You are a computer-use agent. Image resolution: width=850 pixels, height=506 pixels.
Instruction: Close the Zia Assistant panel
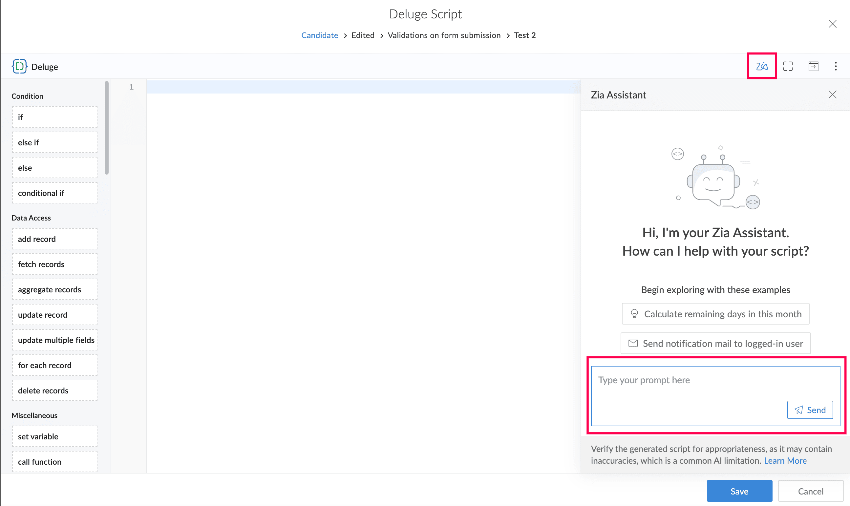(x=832, y=95)
